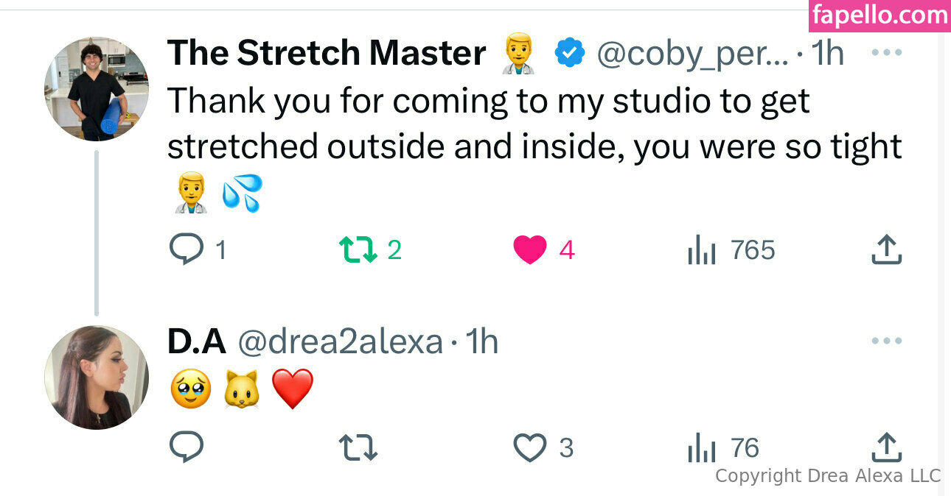
Task: Click the blue verified badge
Action: [569, 53]
